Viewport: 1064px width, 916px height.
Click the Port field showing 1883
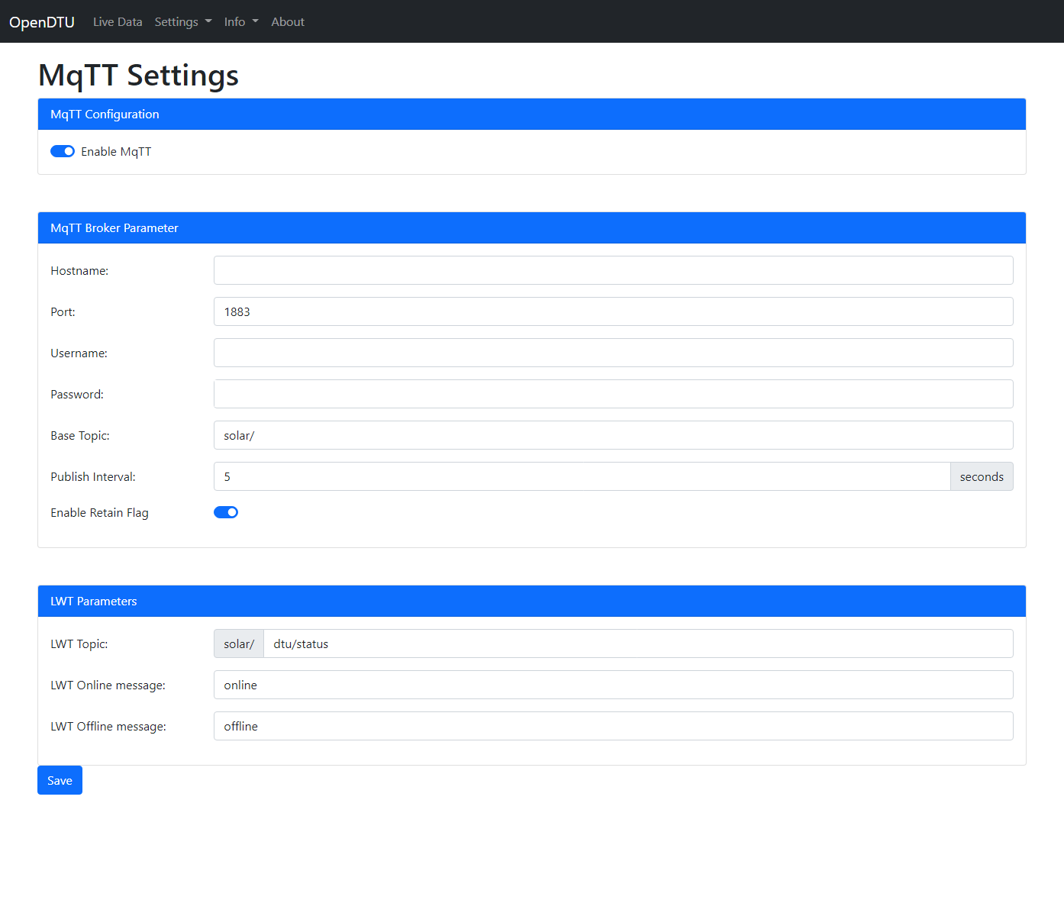[x=613, y=311]
